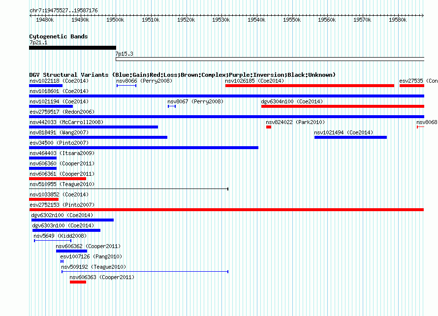Click the 19580k ruler tick label
Viewport: 438px width, 316px height.
pyautogui.click(x=398, y=20)
